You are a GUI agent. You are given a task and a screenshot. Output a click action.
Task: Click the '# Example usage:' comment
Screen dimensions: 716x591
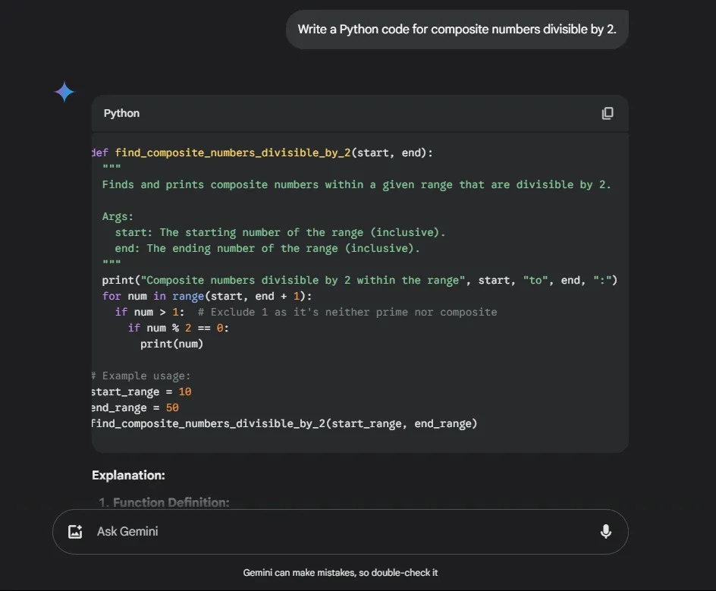[x=141, y=376]
